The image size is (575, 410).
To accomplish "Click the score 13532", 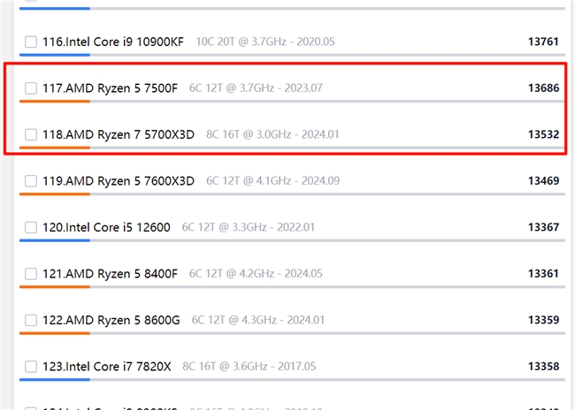I will pos(543,134).
